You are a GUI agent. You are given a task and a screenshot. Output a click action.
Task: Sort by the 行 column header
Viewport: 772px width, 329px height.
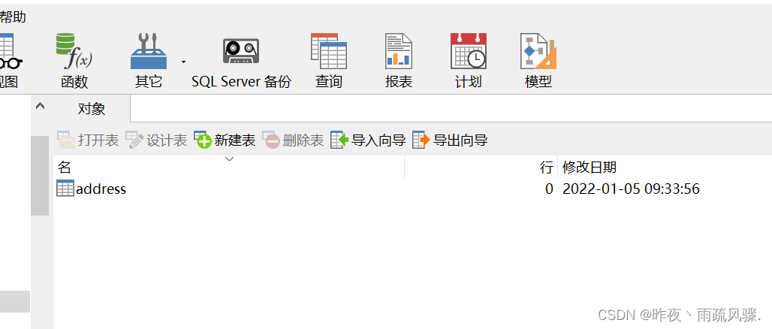(481, 167)
